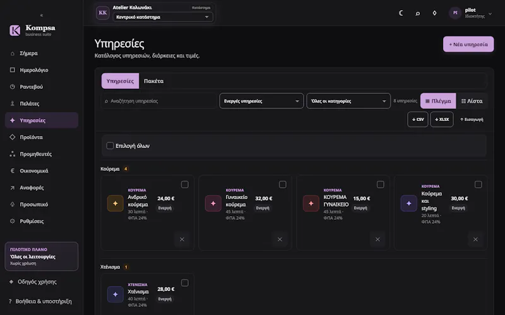Switch to Λίστα list view

pos(472,101)
